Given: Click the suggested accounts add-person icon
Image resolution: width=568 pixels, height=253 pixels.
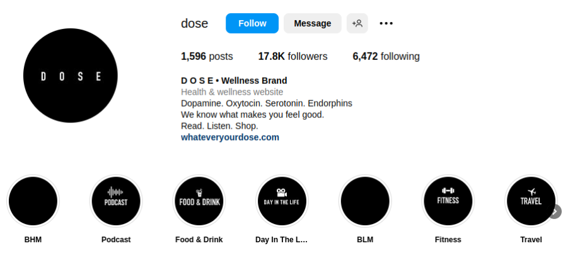Looking at the screenshot, I should (357, 23).
